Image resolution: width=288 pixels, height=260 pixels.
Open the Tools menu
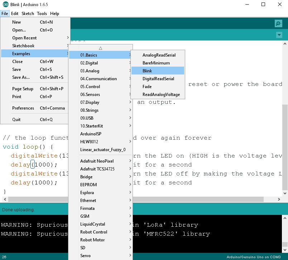point(42,14)
